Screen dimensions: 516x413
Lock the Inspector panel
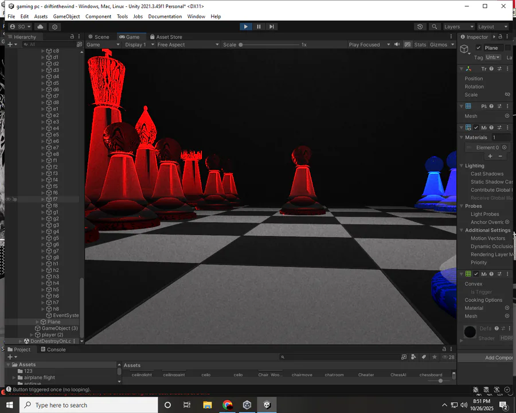pyautogui.click(x=501, y=37)
